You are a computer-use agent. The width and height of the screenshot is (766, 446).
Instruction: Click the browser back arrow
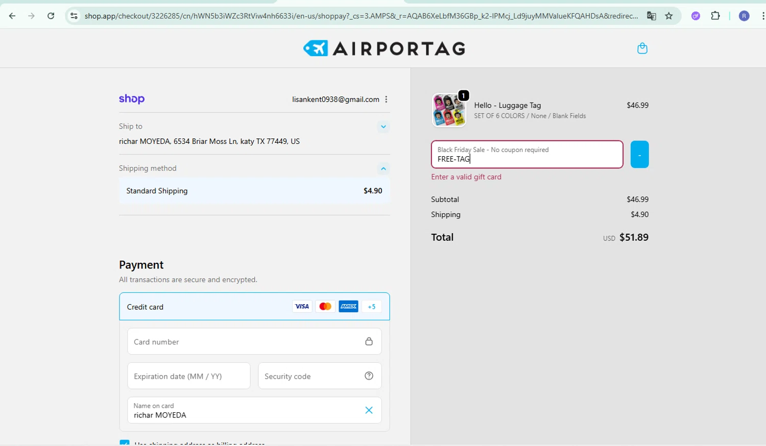tap(12, 16)
